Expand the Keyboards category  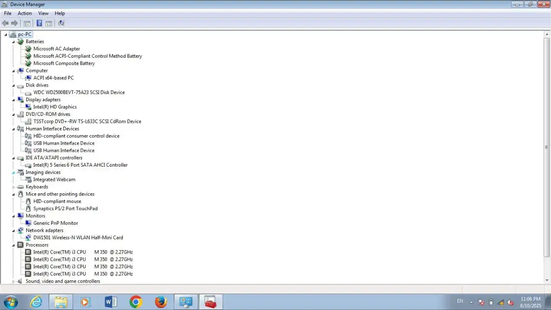click(13, 187)
